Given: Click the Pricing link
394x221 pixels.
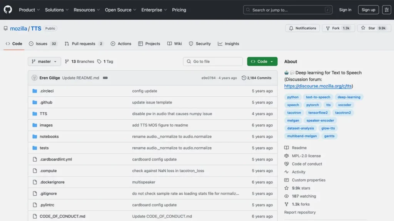Looking at the screenshot, I should (x=179, y=10).
